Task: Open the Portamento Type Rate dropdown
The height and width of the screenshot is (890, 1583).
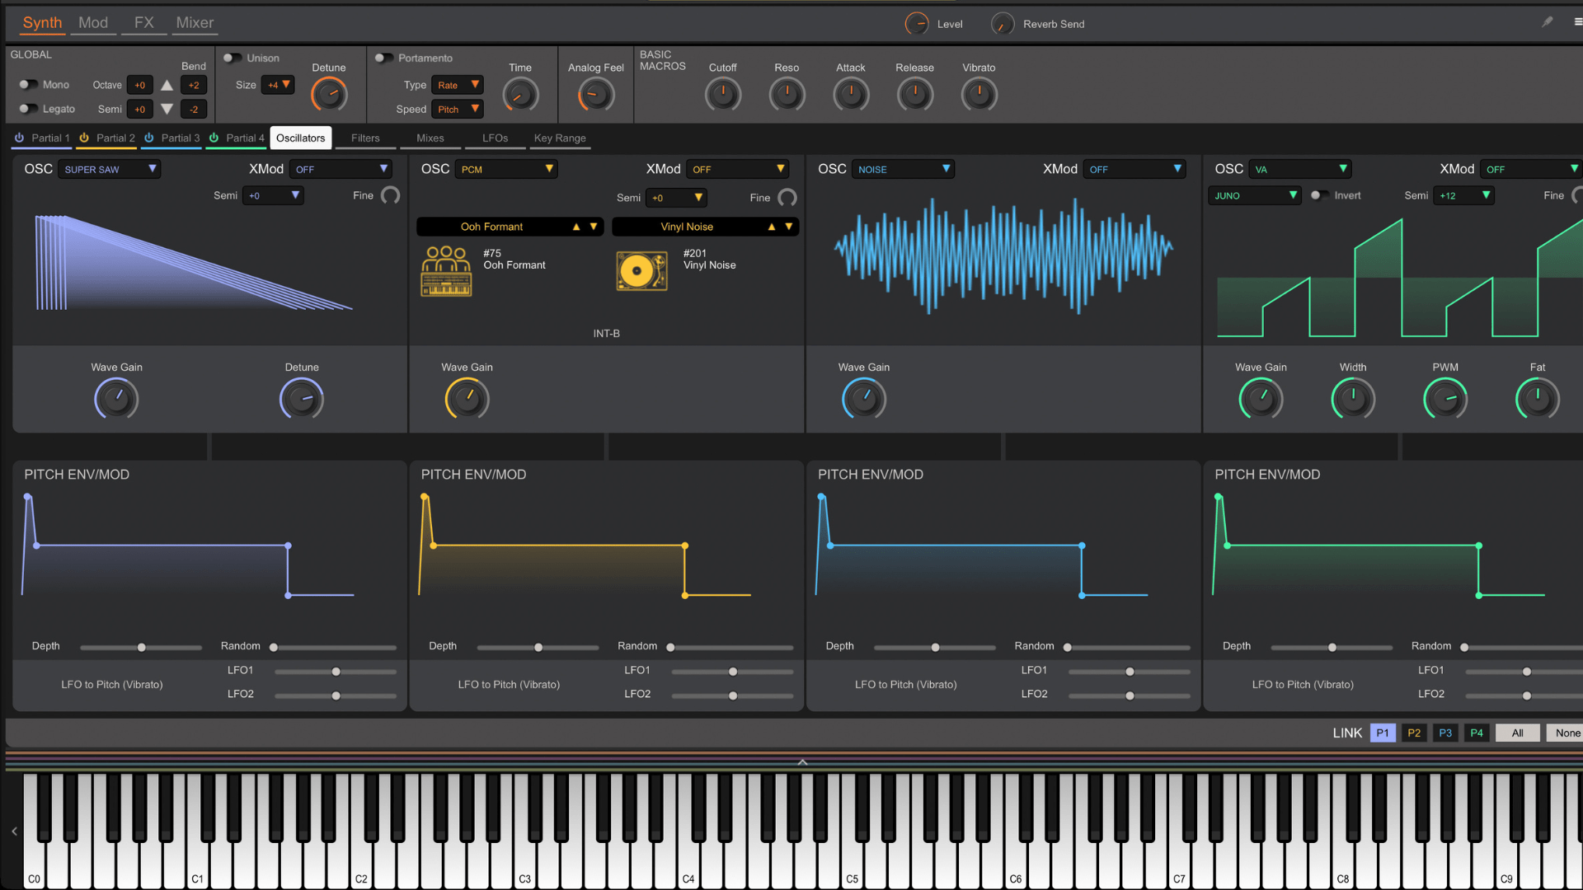Action: (x=458, y=85)
